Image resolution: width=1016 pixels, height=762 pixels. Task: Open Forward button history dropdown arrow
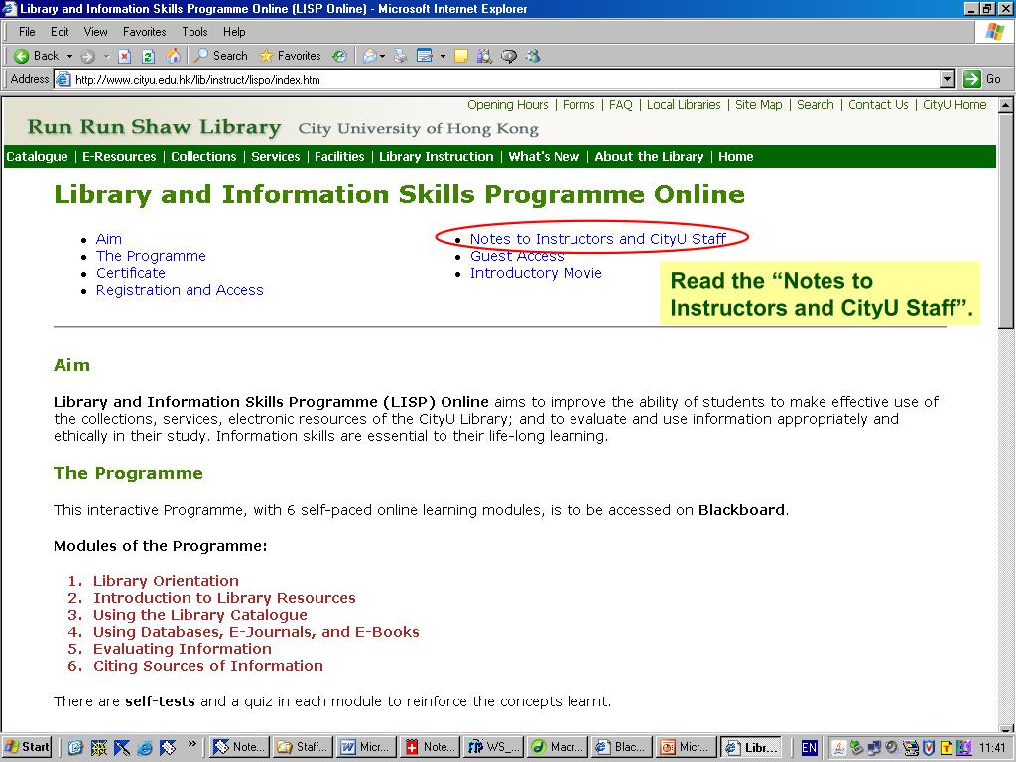(x=106, y=57)
